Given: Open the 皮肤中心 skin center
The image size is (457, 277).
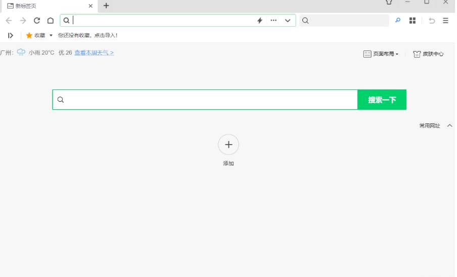Looking at the screenshot, I should (429, 54).
